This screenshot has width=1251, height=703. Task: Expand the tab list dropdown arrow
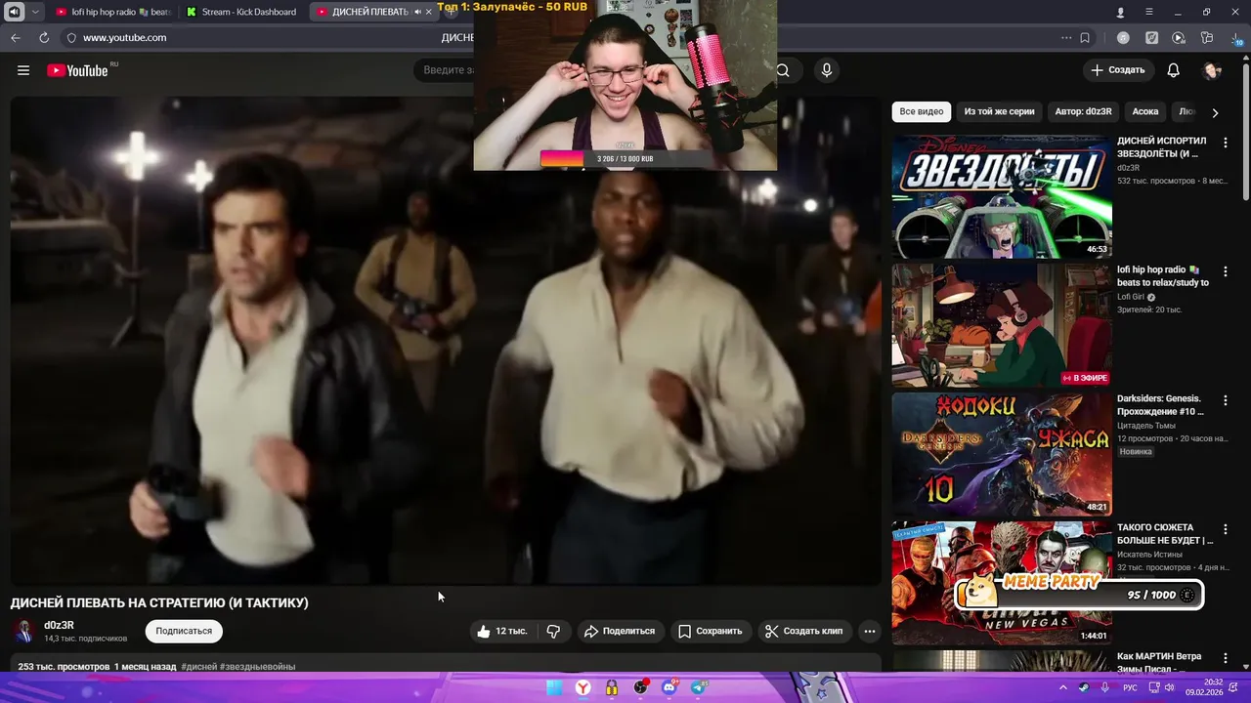point(35,12)
